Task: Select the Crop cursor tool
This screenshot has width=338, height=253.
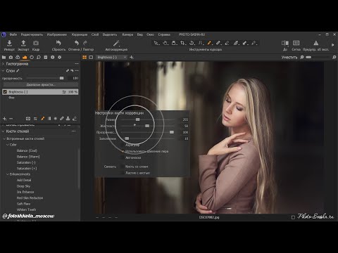Action: [183, 43]
